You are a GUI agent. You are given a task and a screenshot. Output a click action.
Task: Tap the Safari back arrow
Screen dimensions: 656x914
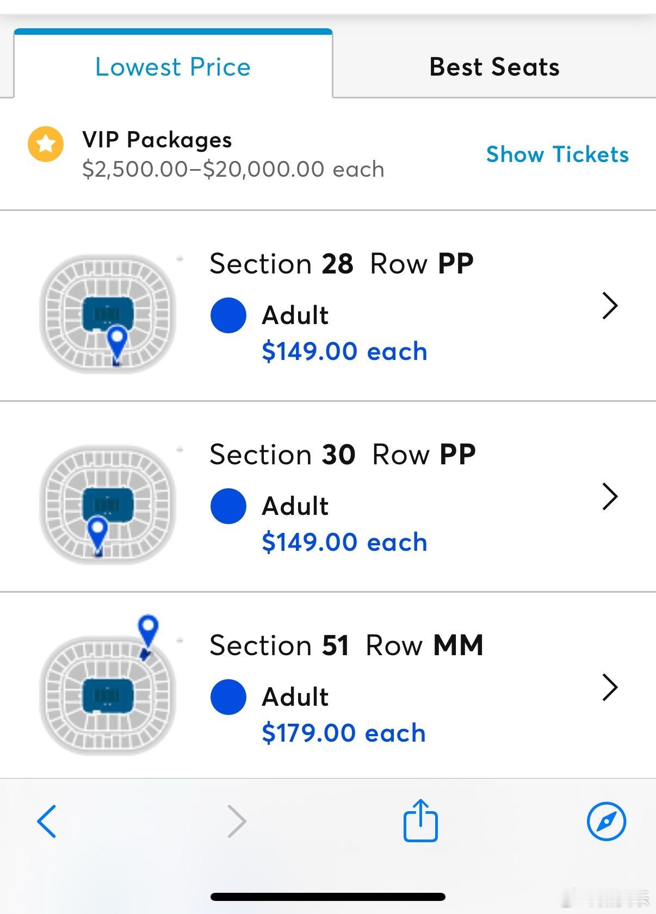47,821
